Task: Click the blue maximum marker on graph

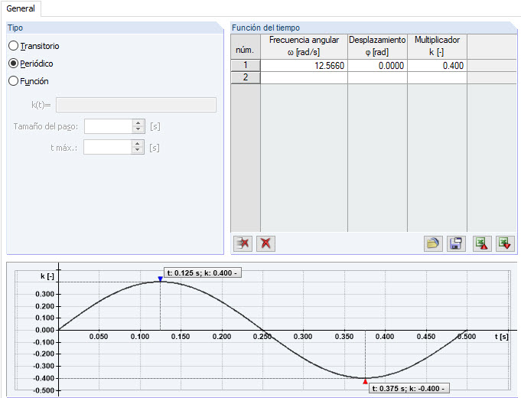Action: (x=160, y=279)
